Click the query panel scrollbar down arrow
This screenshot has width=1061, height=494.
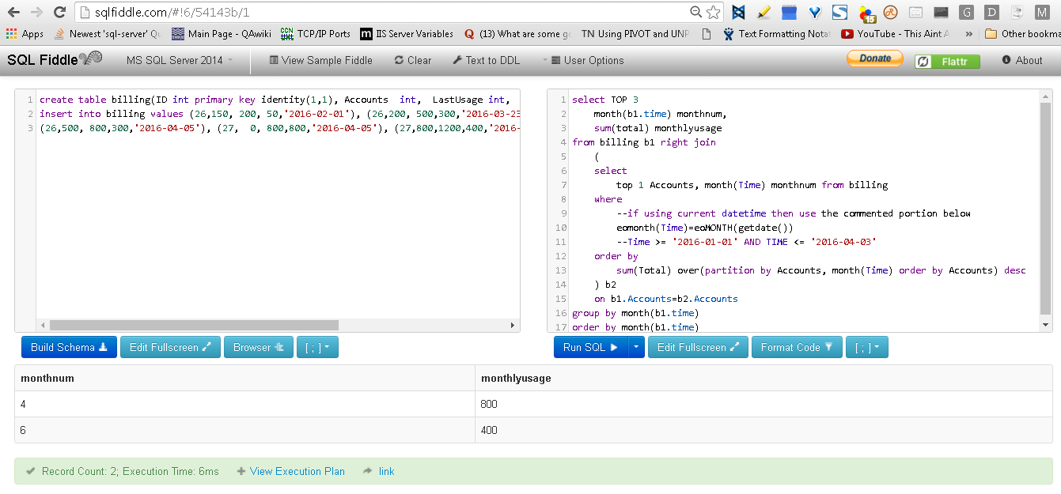[x=1046, y=325]
